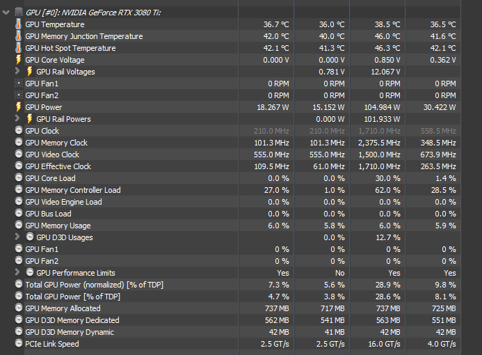
Task: Select the GPU Memory Junction Temperature label
Action: (84, 36)
